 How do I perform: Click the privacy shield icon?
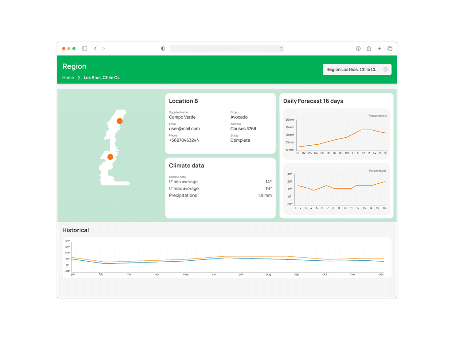pos(163,49)
